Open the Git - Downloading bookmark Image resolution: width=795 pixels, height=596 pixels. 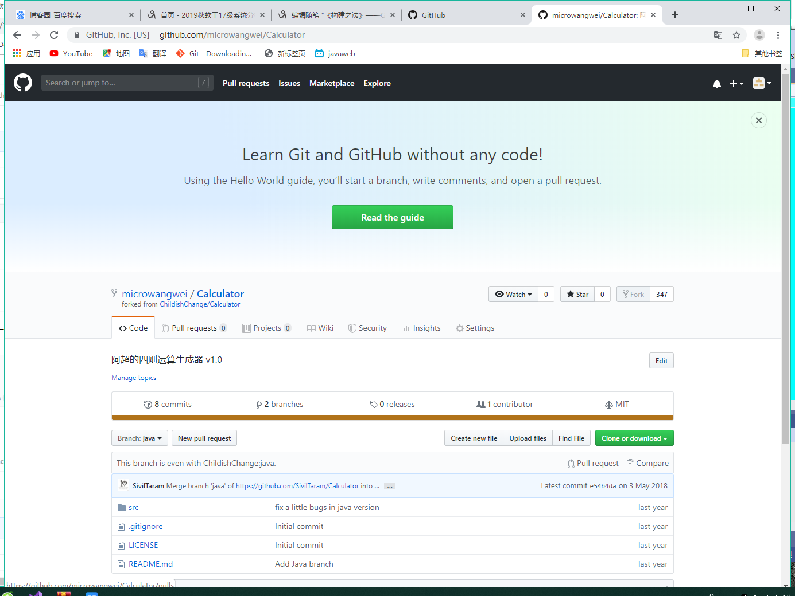pos(214,53)
